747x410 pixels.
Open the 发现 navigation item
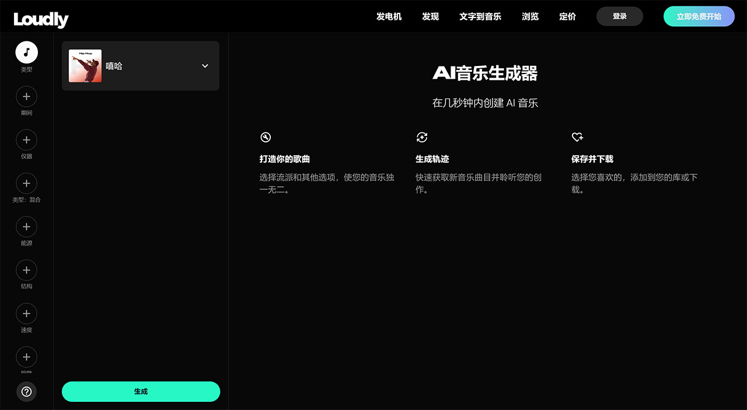430,16
